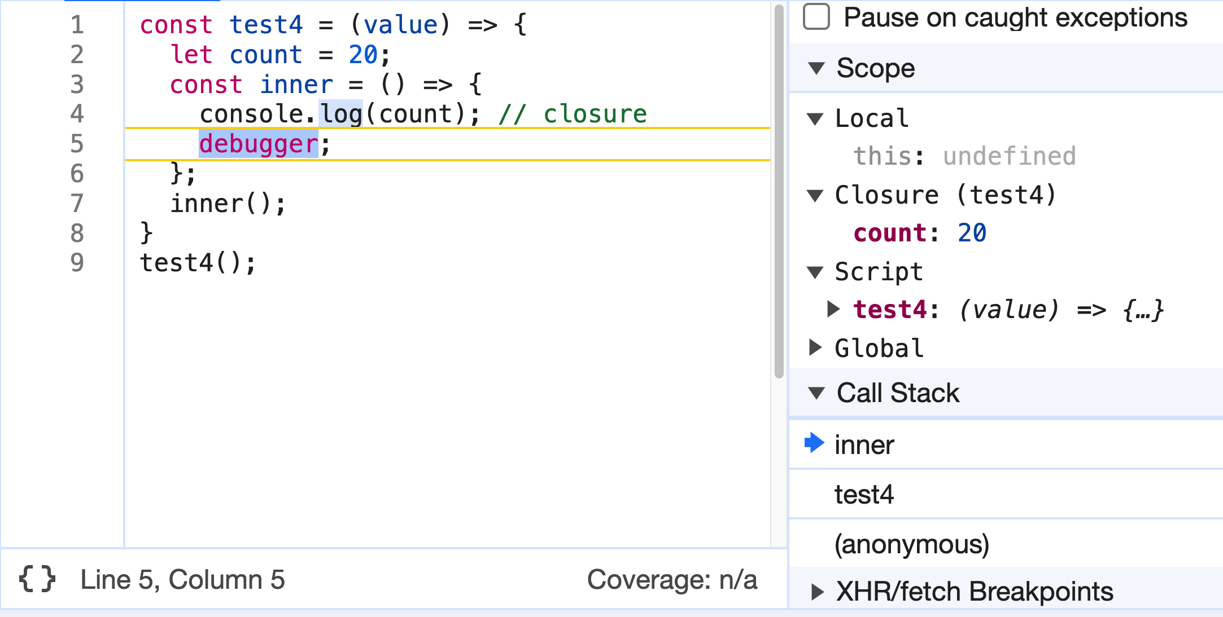Click the 'inner();' call on line 7
This screenshot has width=1223, height=617.
pyautogui.click(x=229, y=204)
